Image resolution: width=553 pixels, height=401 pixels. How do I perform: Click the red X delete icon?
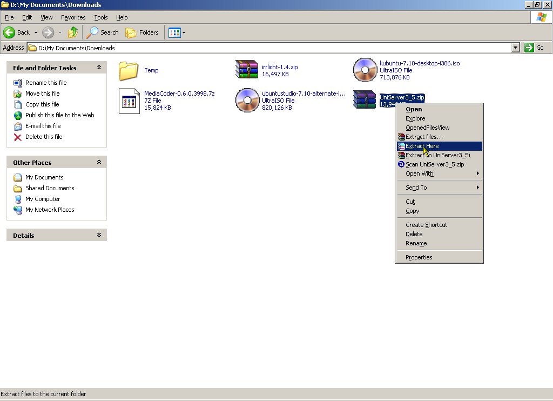click(x=18, y=137)
